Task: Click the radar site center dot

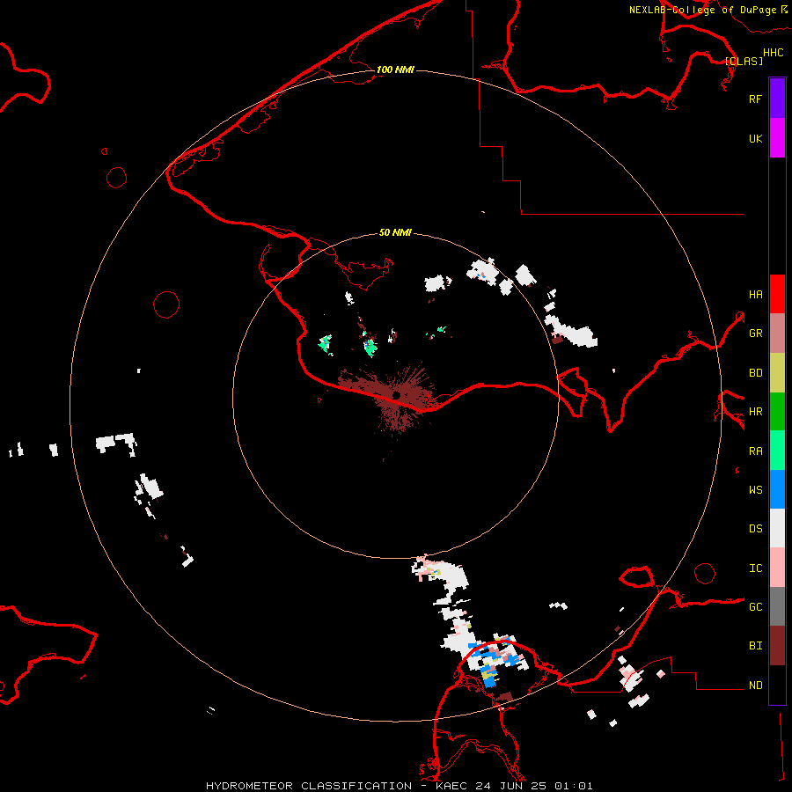Action: (397, 395)
